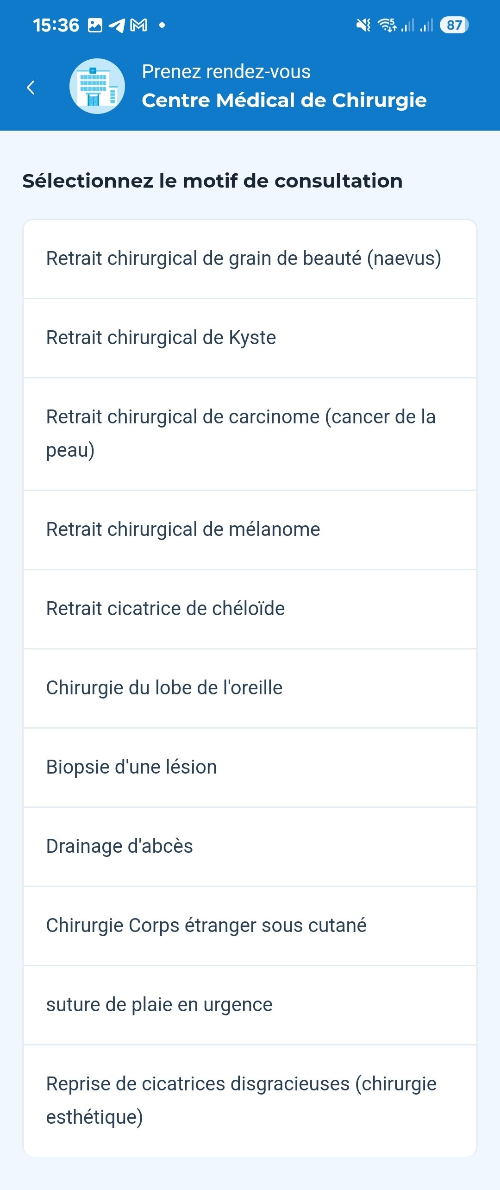Select Chirurgie du lobe de l'oreille
The height and width of the screenshot is (1190, 500).
pos(250,688)
